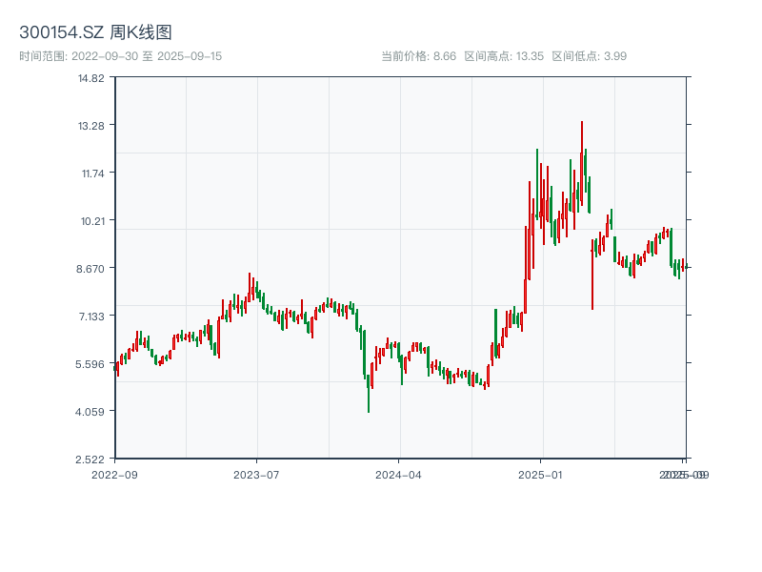762x572 pixels.
Task: Click the tallest red candle's peak wick
Action: coord(581,123)
